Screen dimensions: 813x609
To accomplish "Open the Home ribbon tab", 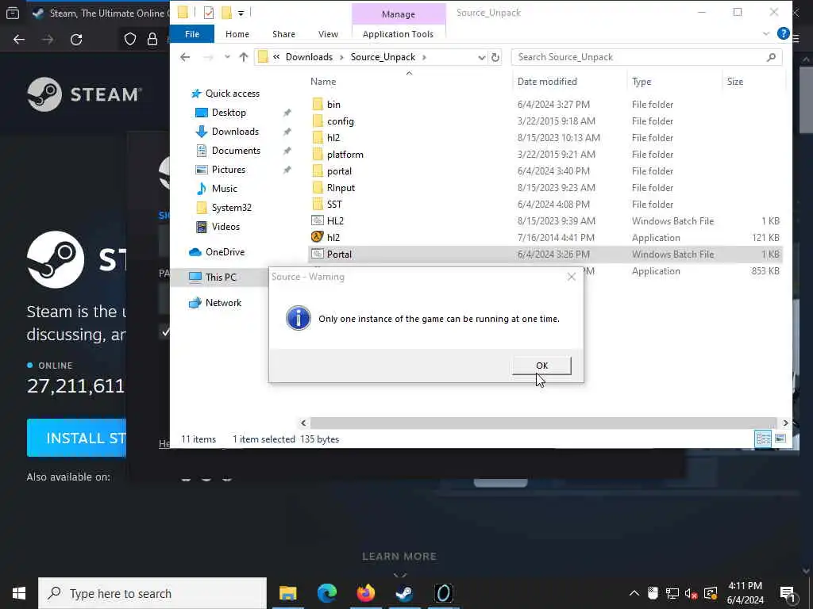I will [237, 34].
